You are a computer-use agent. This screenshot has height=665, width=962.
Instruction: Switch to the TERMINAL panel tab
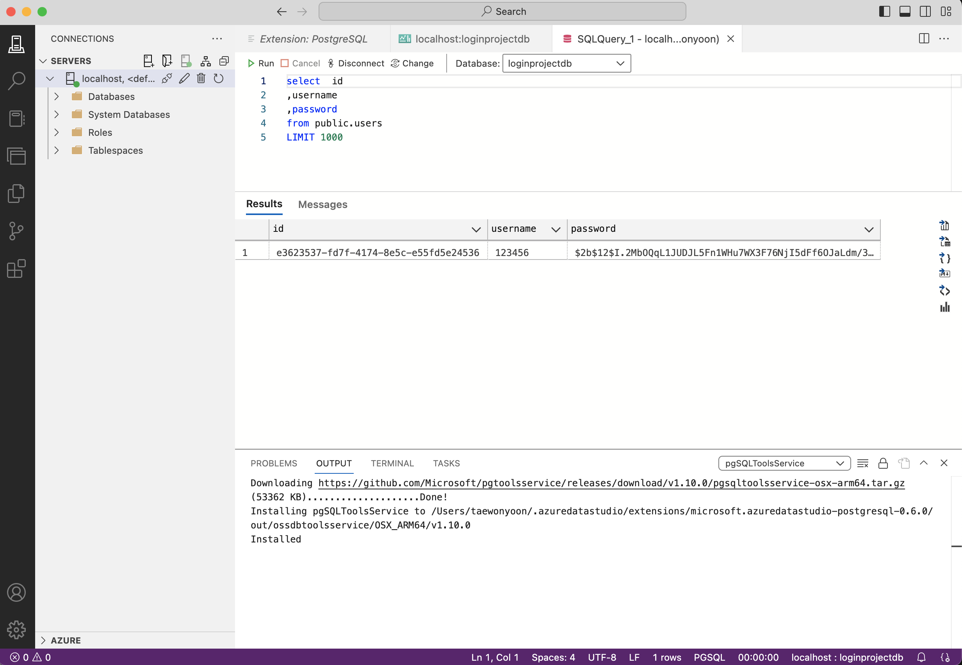pos(392,463)
